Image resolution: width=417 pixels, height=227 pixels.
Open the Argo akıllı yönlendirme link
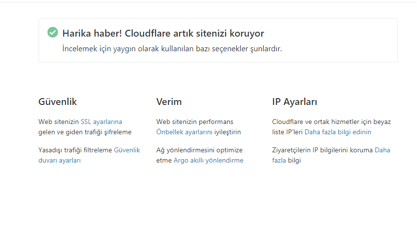(208, 160)
